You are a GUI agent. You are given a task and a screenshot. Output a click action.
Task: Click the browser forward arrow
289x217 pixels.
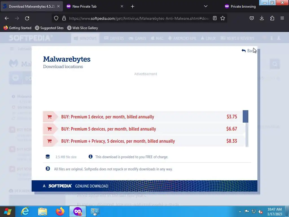click(x=17, y=18)
